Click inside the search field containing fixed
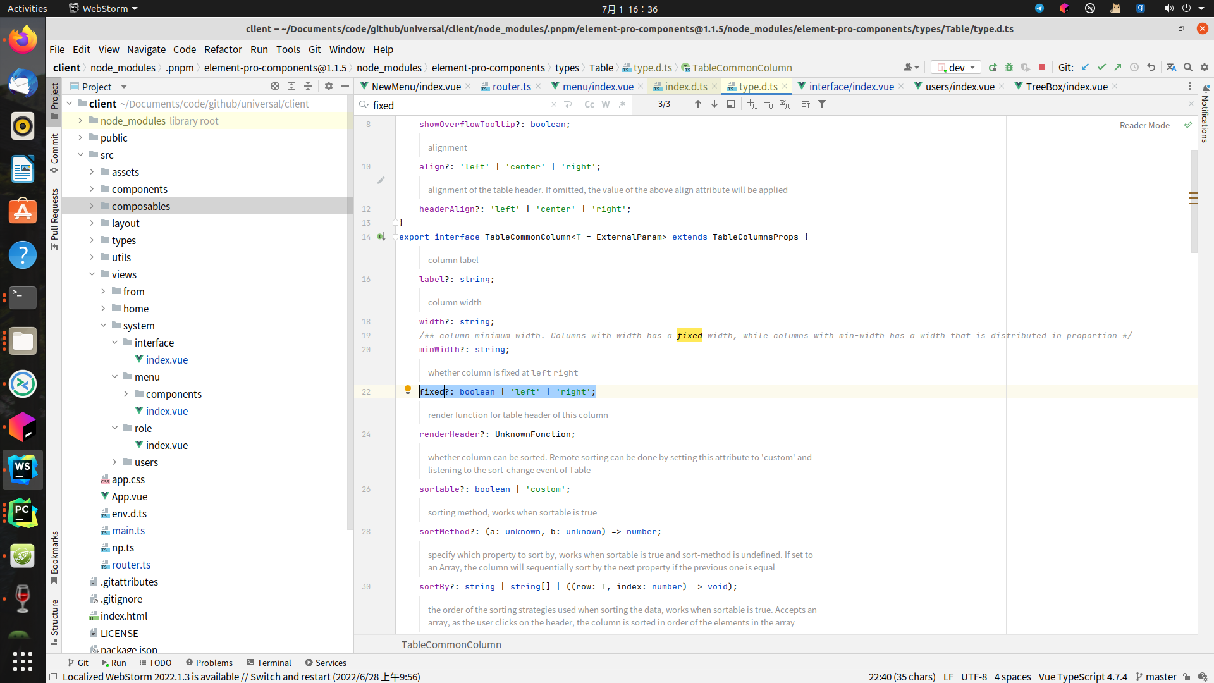 tap(443, 105)
